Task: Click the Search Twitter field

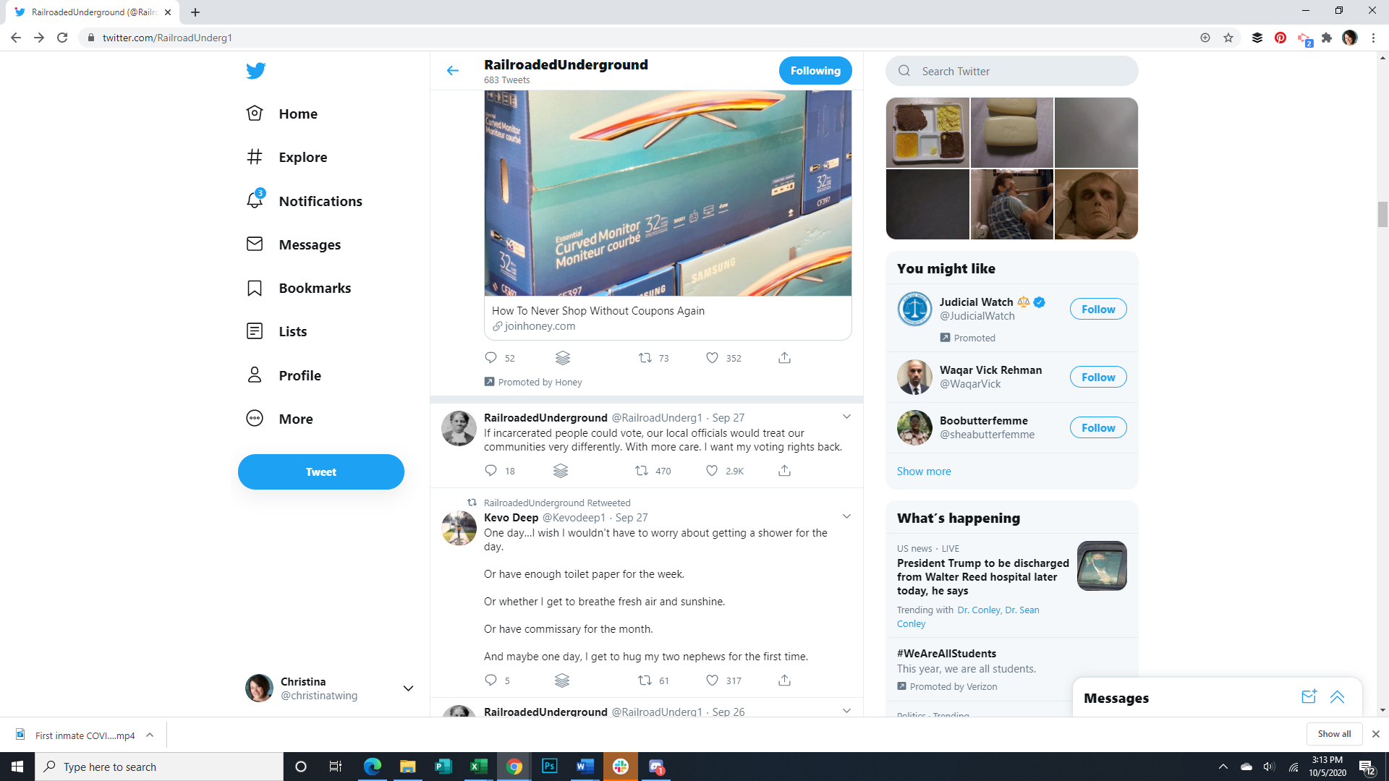Action: 1013,71
